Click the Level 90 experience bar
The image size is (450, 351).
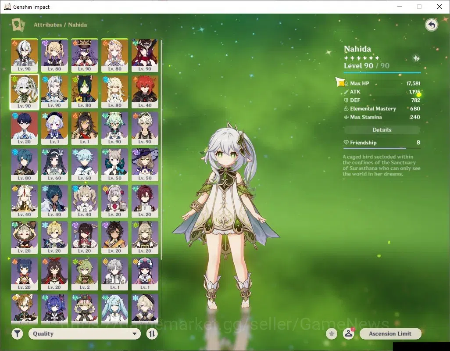pos(382,72)
